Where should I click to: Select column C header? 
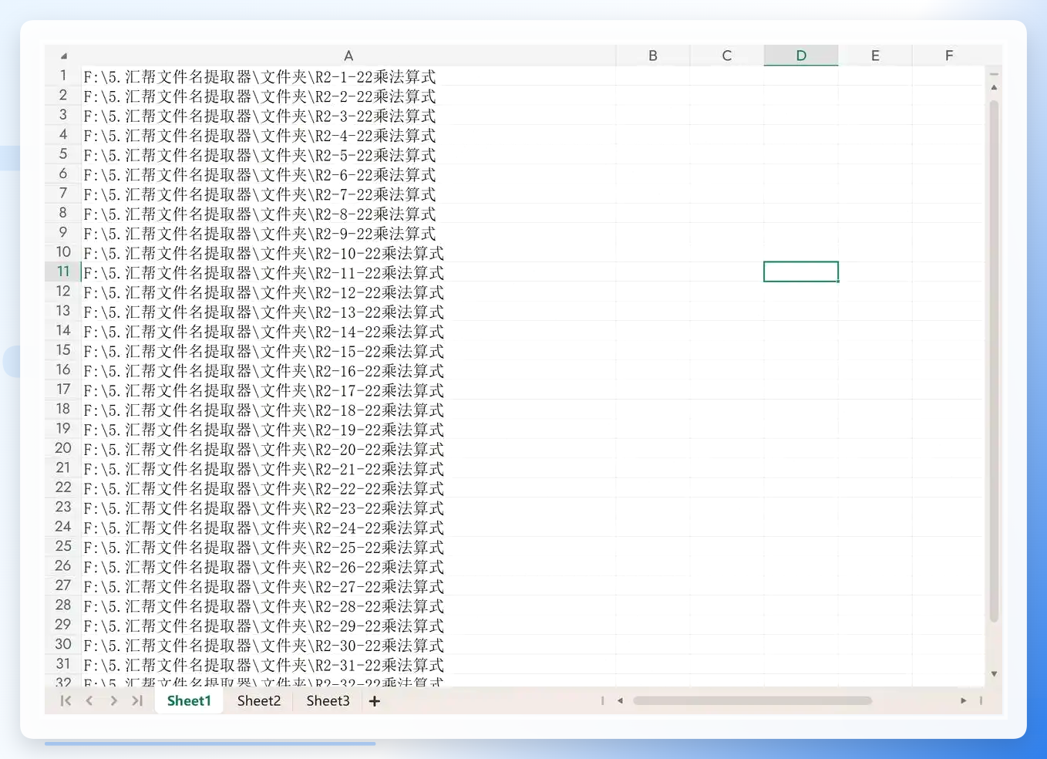[727, 56]
